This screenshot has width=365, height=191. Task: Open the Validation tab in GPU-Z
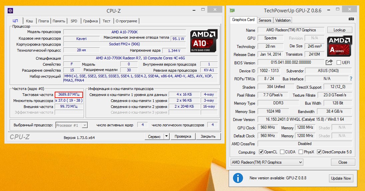[x=283, y=20]
